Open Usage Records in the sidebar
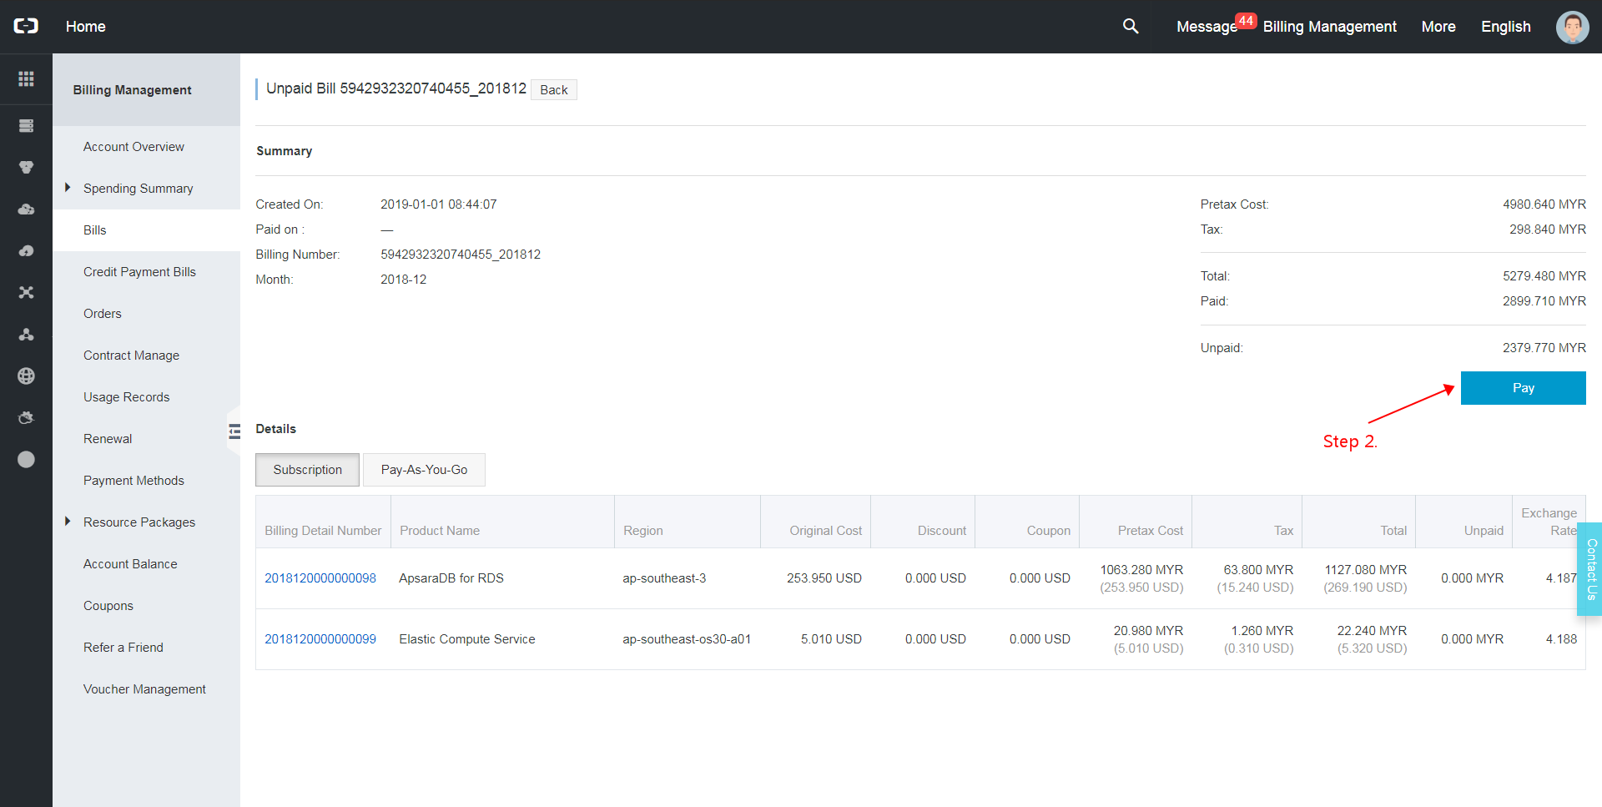 126,396
